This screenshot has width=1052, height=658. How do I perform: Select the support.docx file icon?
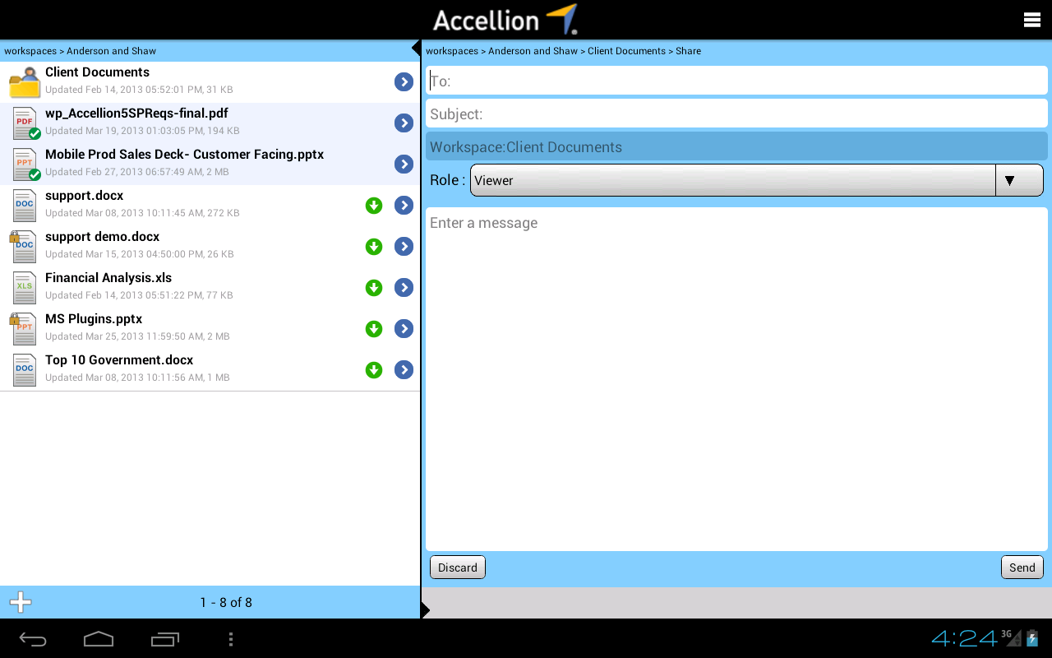pos(25,206)
